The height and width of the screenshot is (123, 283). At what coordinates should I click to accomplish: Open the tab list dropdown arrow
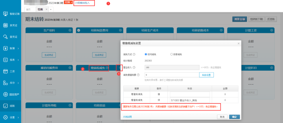(51, 9)
